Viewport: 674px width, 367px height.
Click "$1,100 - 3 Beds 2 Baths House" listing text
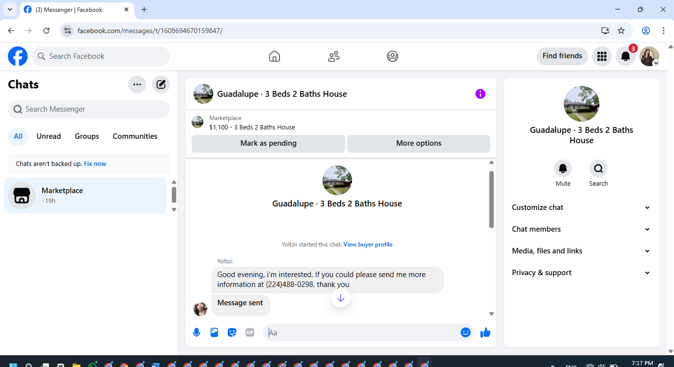(x=252, y=127)
